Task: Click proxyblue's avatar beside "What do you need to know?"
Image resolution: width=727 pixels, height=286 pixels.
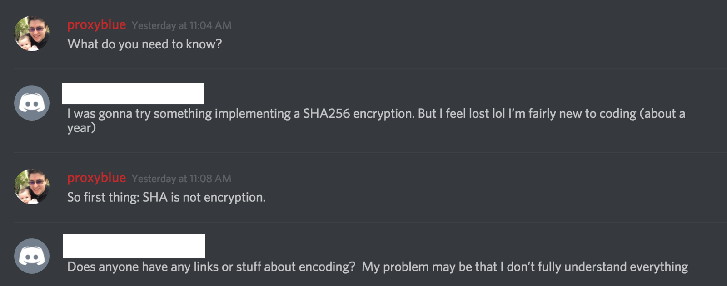Action: coord(32,34)
